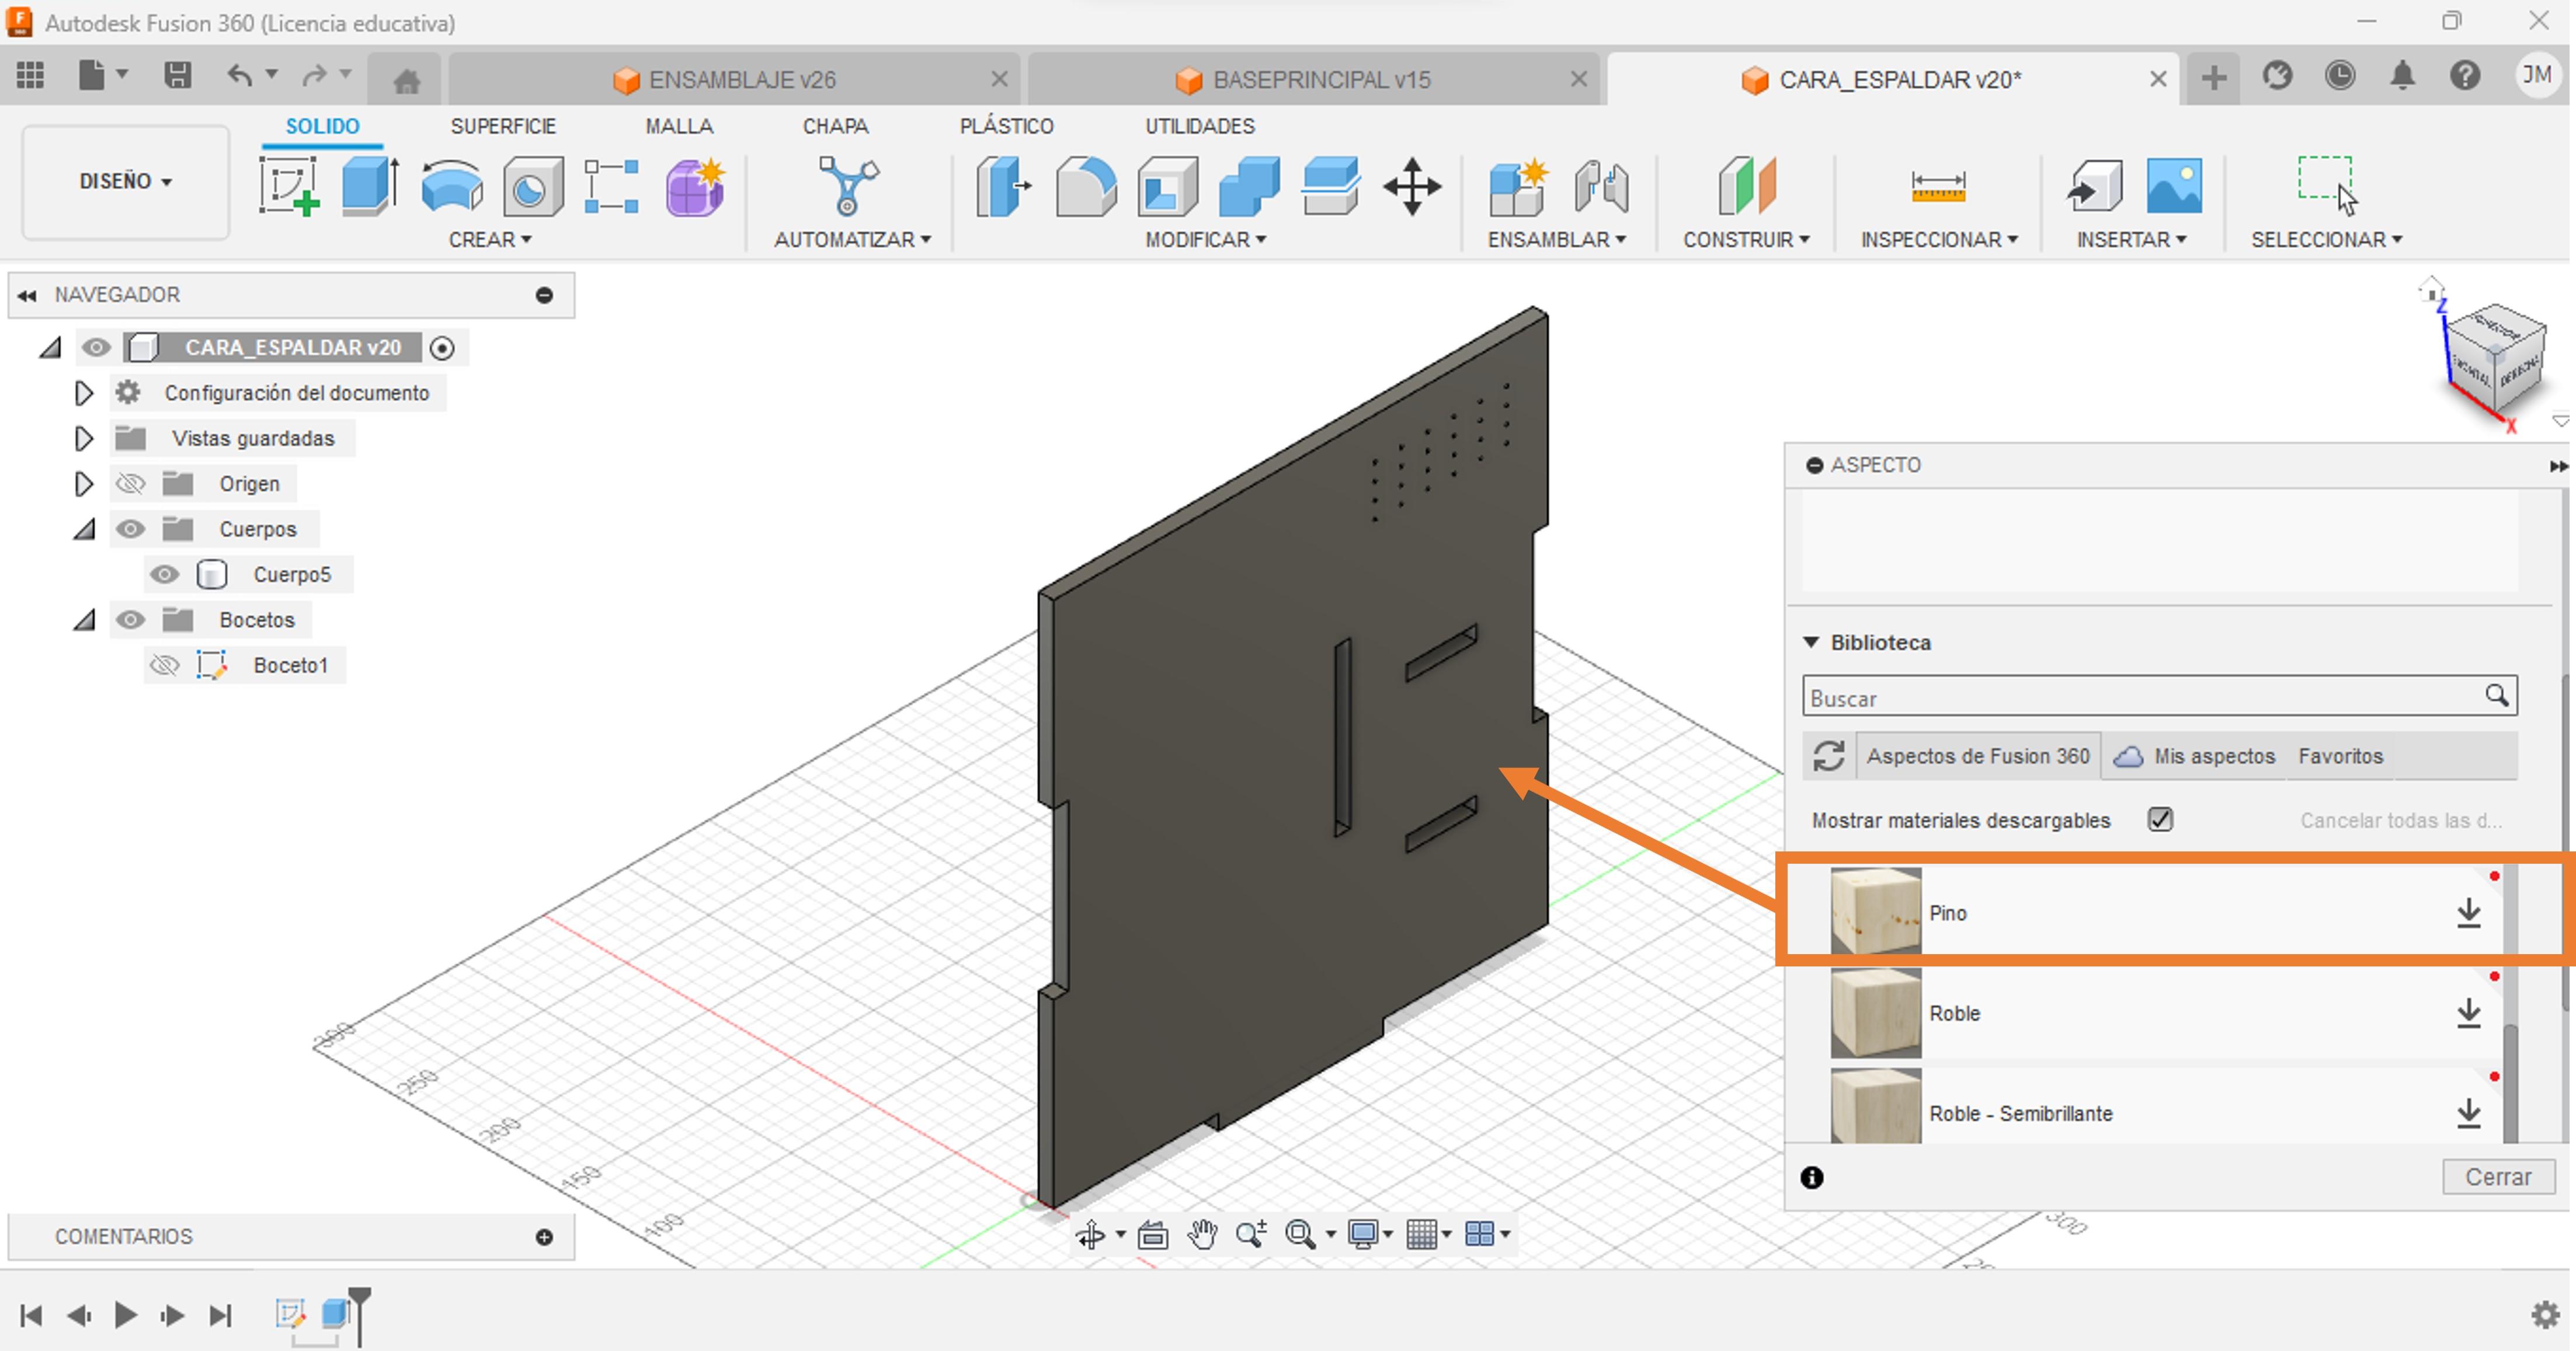
Task: Open the DISEÑO workspace dropdown
Action: coord(125,181)
